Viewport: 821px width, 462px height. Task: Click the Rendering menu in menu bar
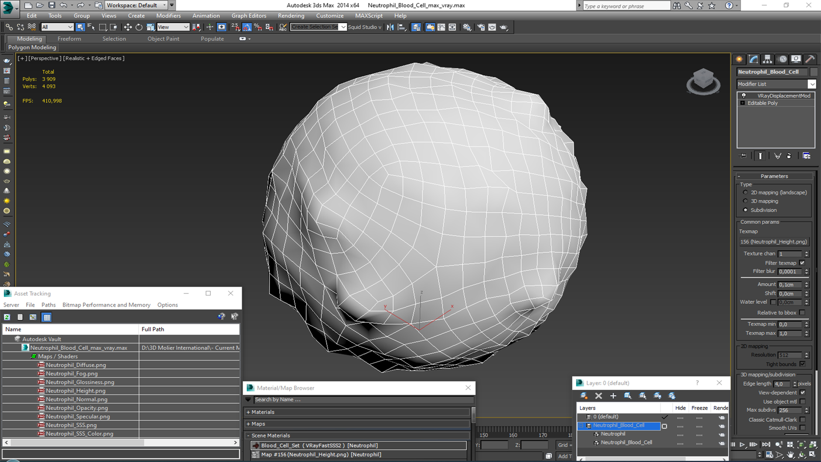290,15
